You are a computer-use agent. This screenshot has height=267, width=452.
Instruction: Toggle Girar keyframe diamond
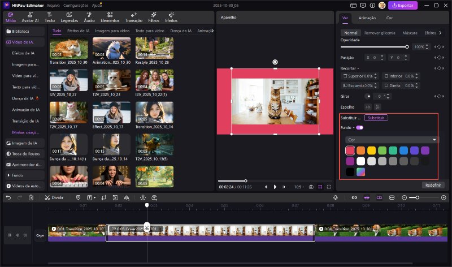click(439, 96)
